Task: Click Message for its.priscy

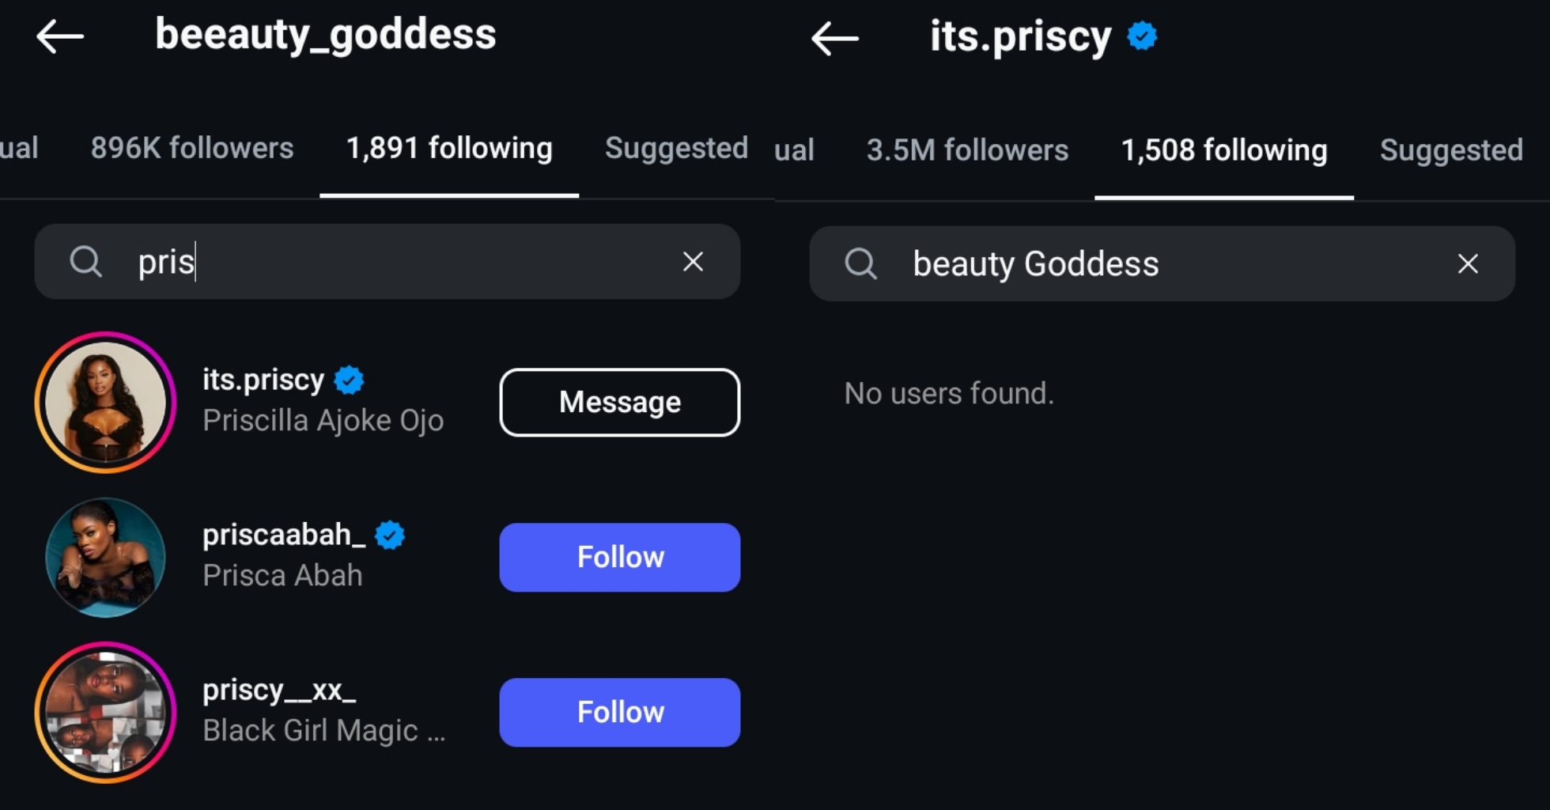Action: 619,402
